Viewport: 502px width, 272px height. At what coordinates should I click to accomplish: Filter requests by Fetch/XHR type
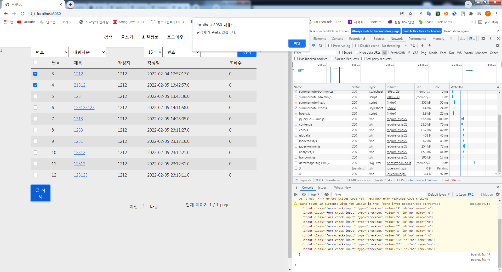point(397,53)
